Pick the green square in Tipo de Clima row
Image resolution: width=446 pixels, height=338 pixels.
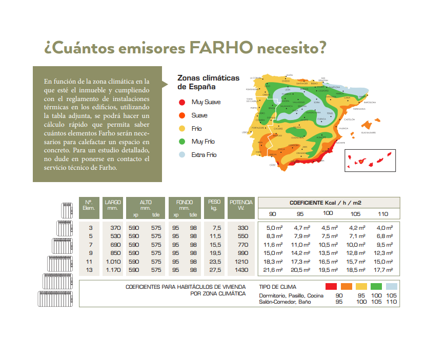click(376, 287)
